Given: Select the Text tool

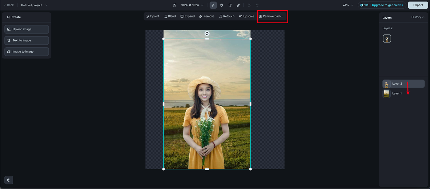Looking at the screenshot, I should 230,5.
